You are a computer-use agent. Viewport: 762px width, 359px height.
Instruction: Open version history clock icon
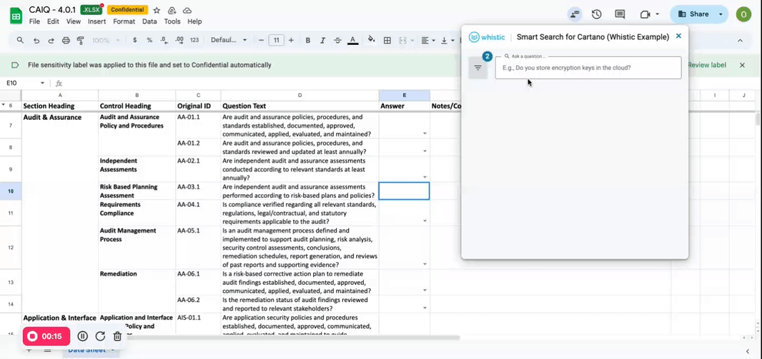[597, 14]
